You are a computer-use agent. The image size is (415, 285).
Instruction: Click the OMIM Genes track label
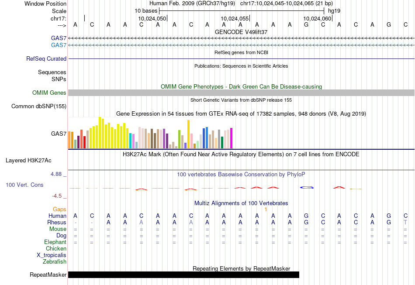click(x=49, y=93)
